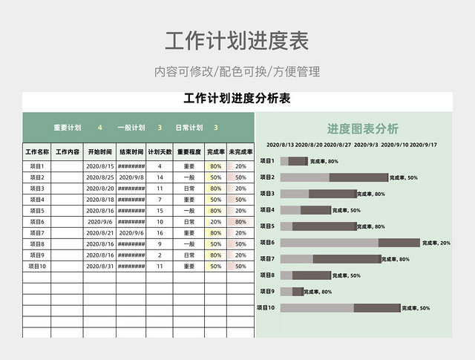Click the 项目1 cell in the table

pyautogui.click(x=37, y=166)
